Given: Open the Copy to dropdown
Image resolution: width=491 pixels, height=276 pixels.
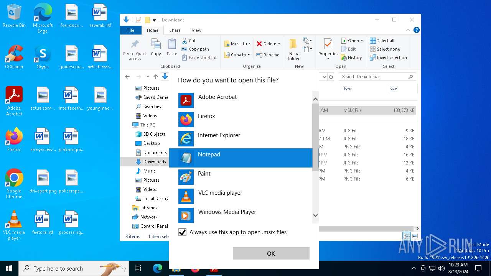Looking at the screenshot, I should coord(237,55).
